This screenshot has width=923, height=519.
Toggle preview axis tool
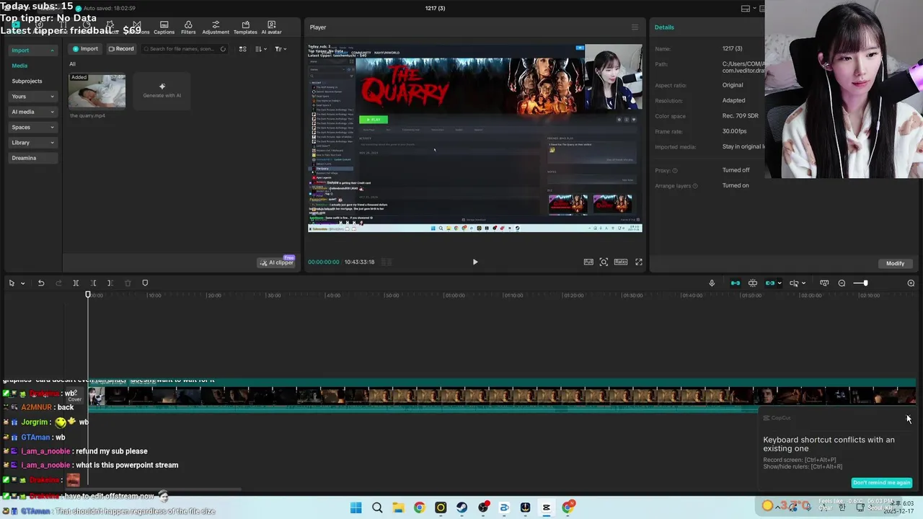point(794,283)
